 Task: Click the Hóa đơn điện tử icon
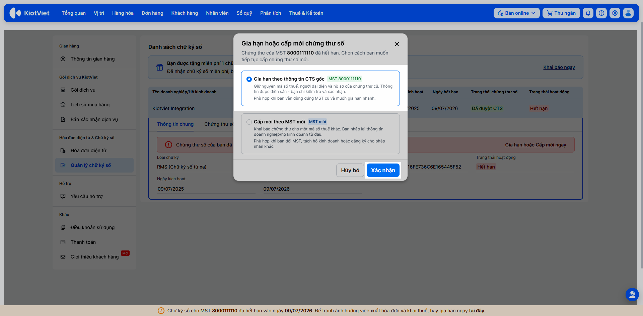coord(63,150)
